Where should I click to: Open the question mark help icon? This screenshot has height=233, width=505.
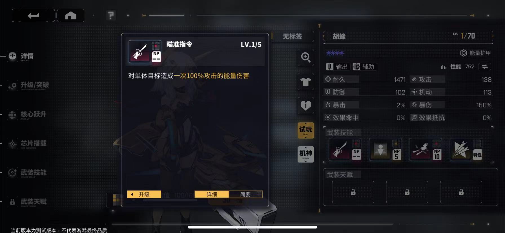click(111, 15)
